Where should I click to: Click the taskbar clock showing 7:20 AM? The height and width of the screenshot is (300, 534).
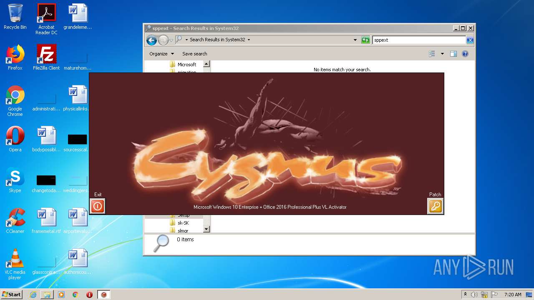click(513, 295)
